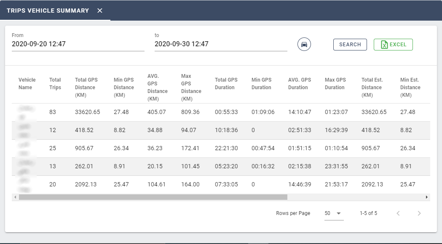Sort by the Total Trips column header
Screen dimensions: 442x244
[55, 84]
